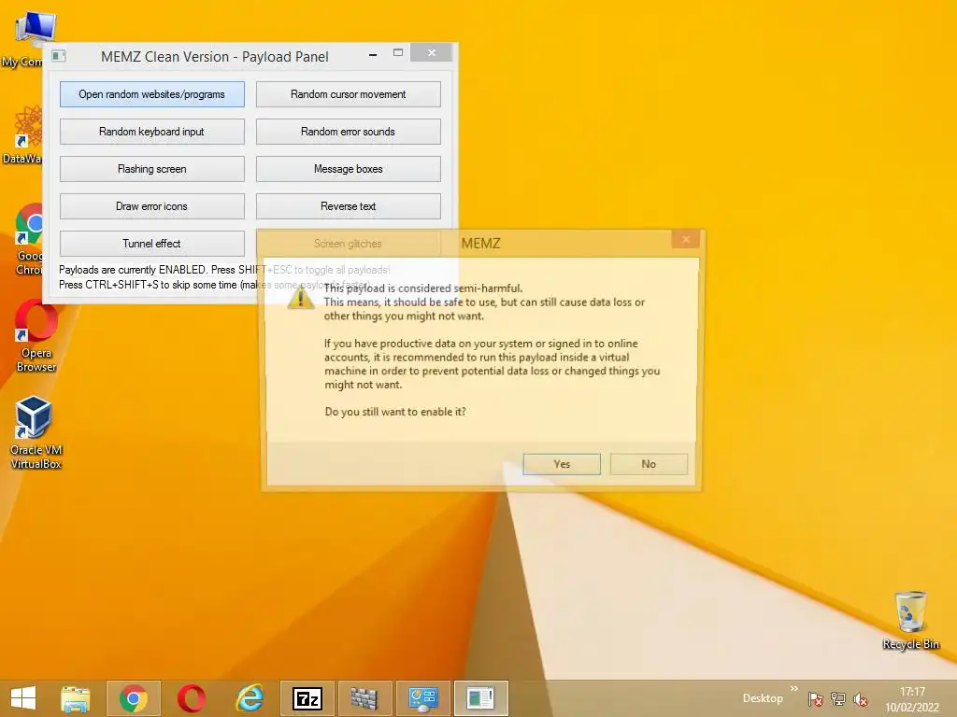
Task: Open File Explorer from the taskbar
Action: (x=75, y=698)
